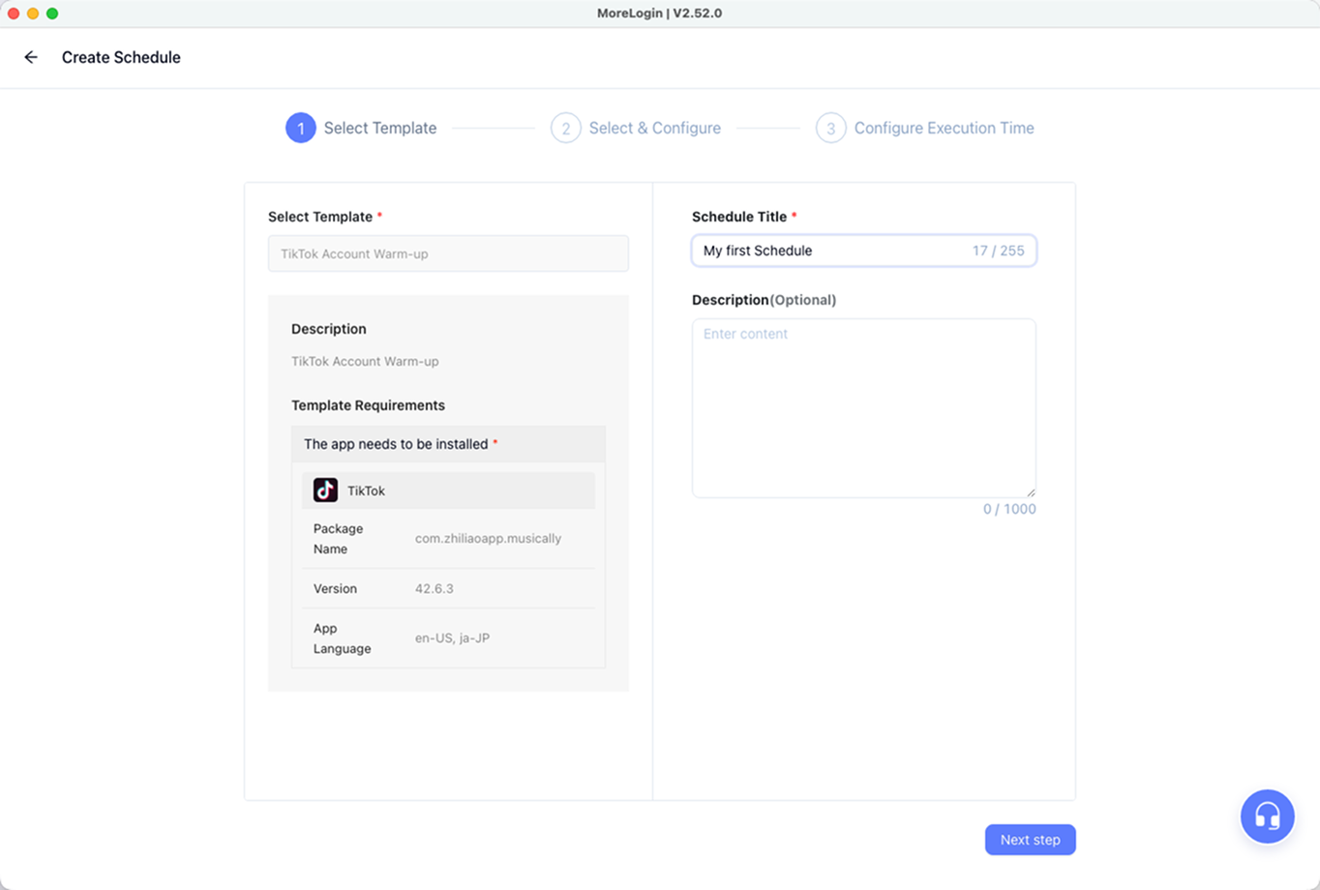
Task: Click the TikTok app icon
Action: coord(325,490)
